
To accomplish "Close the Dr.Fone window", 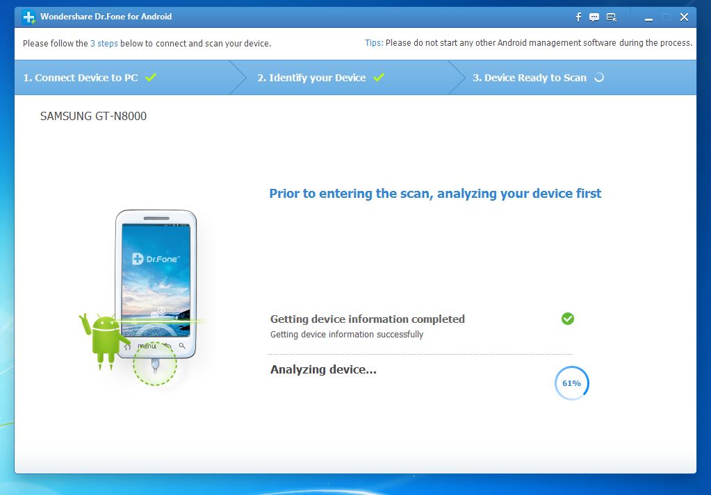I will (685, 17).
